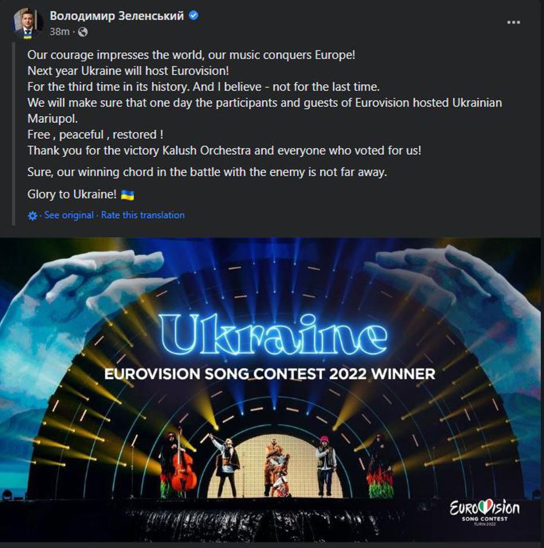Open Володимир Зеленський profile name link
Screen dimensions: 544x548
point(116,16)
